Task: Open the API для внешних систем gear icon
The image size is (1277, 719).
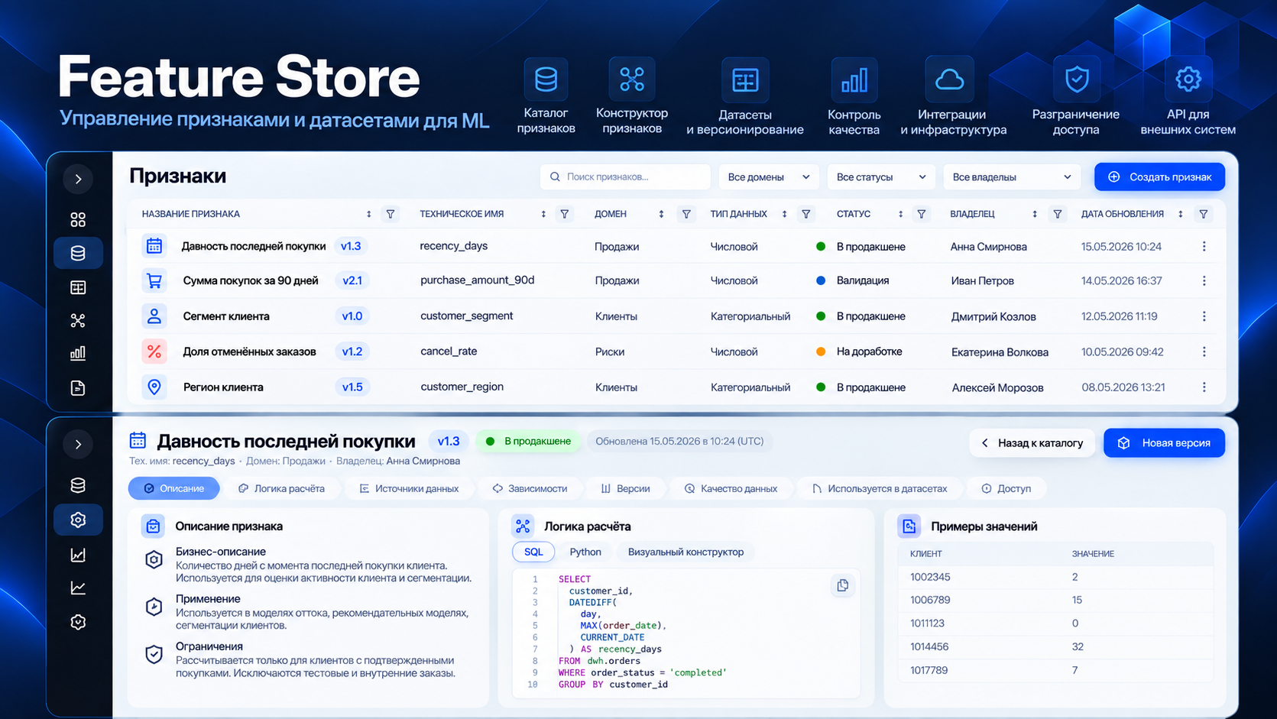Action: pyautogui.click(x=1188, y=79)
